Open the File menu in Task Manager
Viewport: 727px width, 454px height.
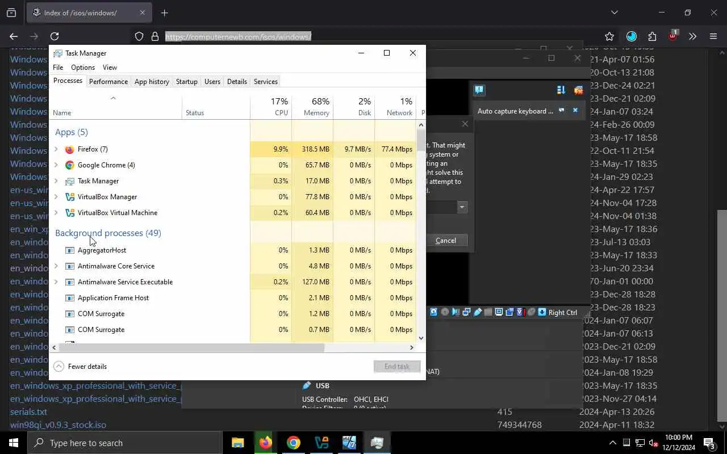pyautogui.click(x=58, y=67)
